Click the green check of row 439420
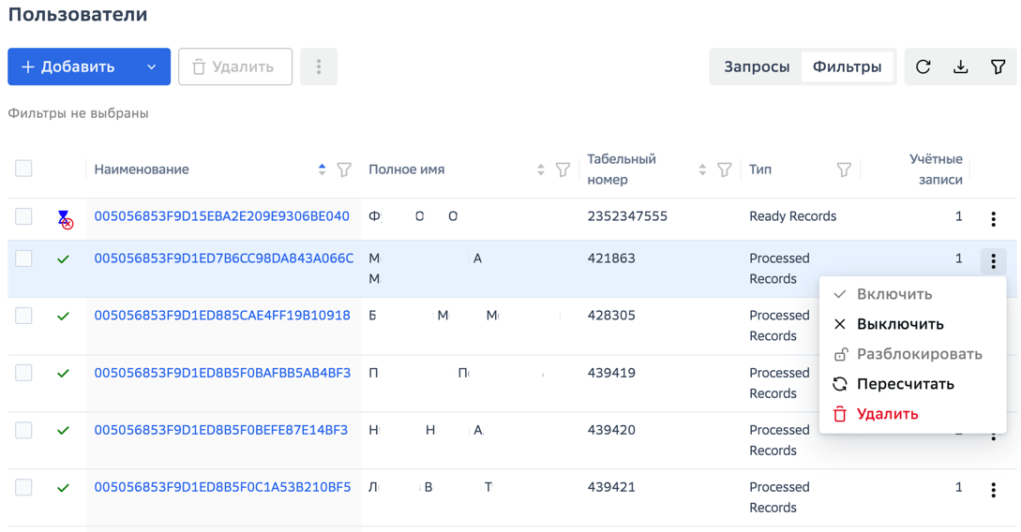Viewport: 1021px width, 532px height. coord(63,431)
